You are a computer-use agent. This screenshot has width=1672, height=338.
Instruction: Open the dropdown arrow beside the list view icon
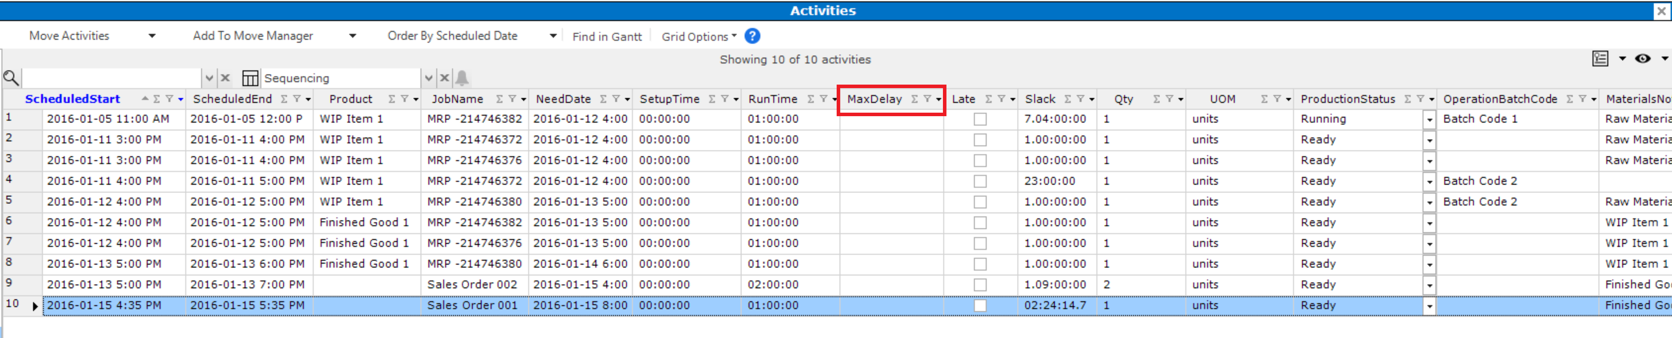pos(1622,59)
